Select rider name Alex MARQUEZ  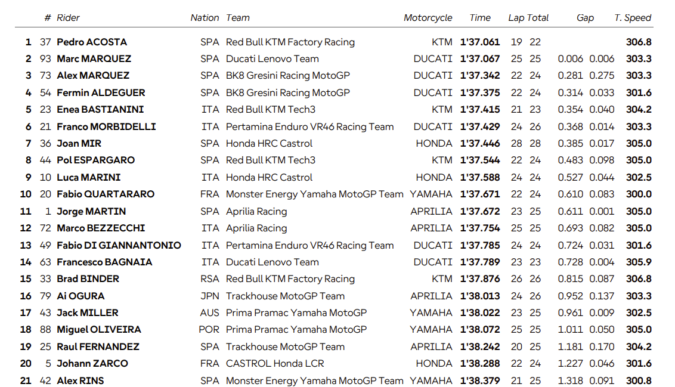pyautogui.click(x=93, y=75)
